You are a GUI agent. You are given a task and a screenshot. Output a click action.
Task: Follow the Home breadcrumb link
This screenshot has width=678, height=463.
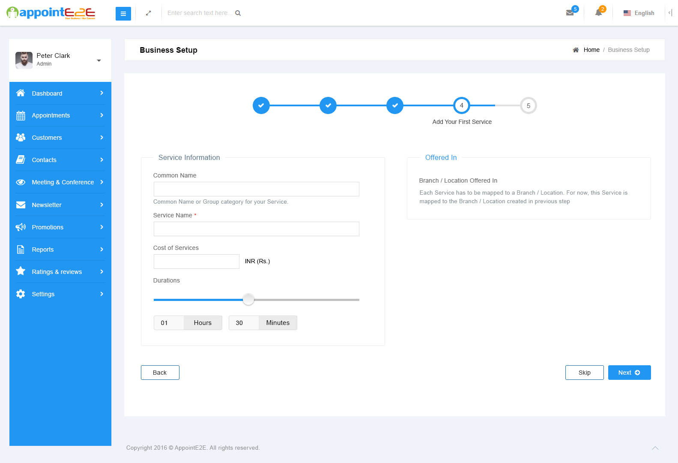(x=591, y=50)
